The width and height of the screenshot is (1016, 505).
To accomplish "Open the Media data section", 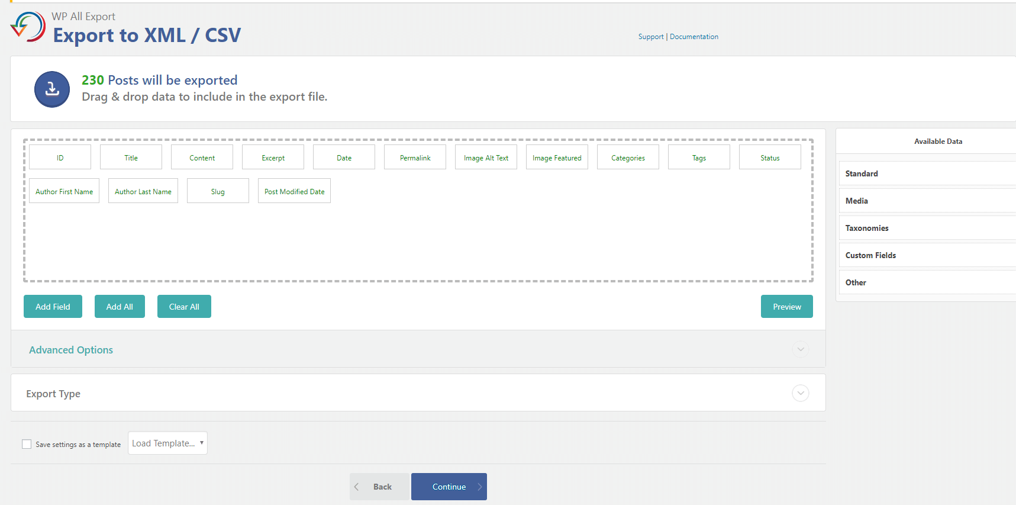I will [x=856, y=201].
